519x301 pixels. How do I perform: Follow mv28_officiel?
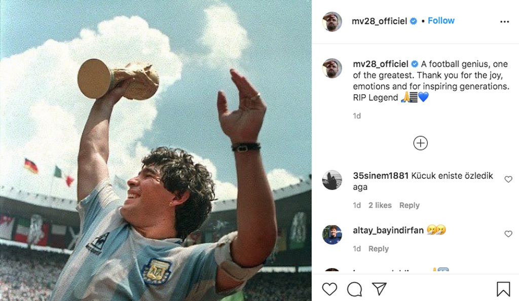[x=441, y=21]
